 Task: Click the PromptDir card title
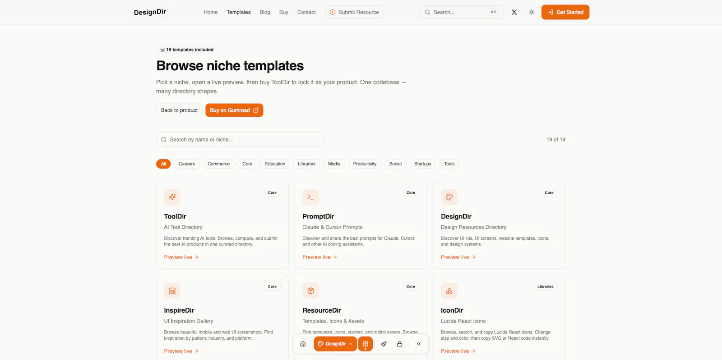[x=318, y=217]
